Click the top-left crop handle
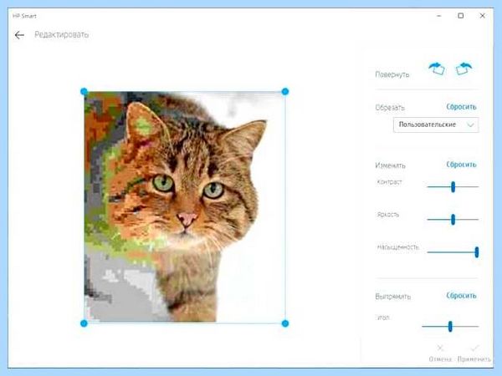This screenshot has width=502, height=376. [84, 92]
